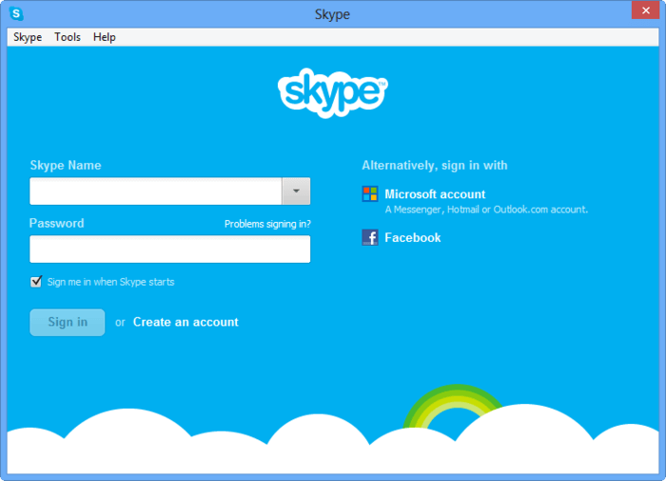Click the Facebook 'f' icon
The width and height of the screenshot is (666, 481).
click(x=370, y=237)
